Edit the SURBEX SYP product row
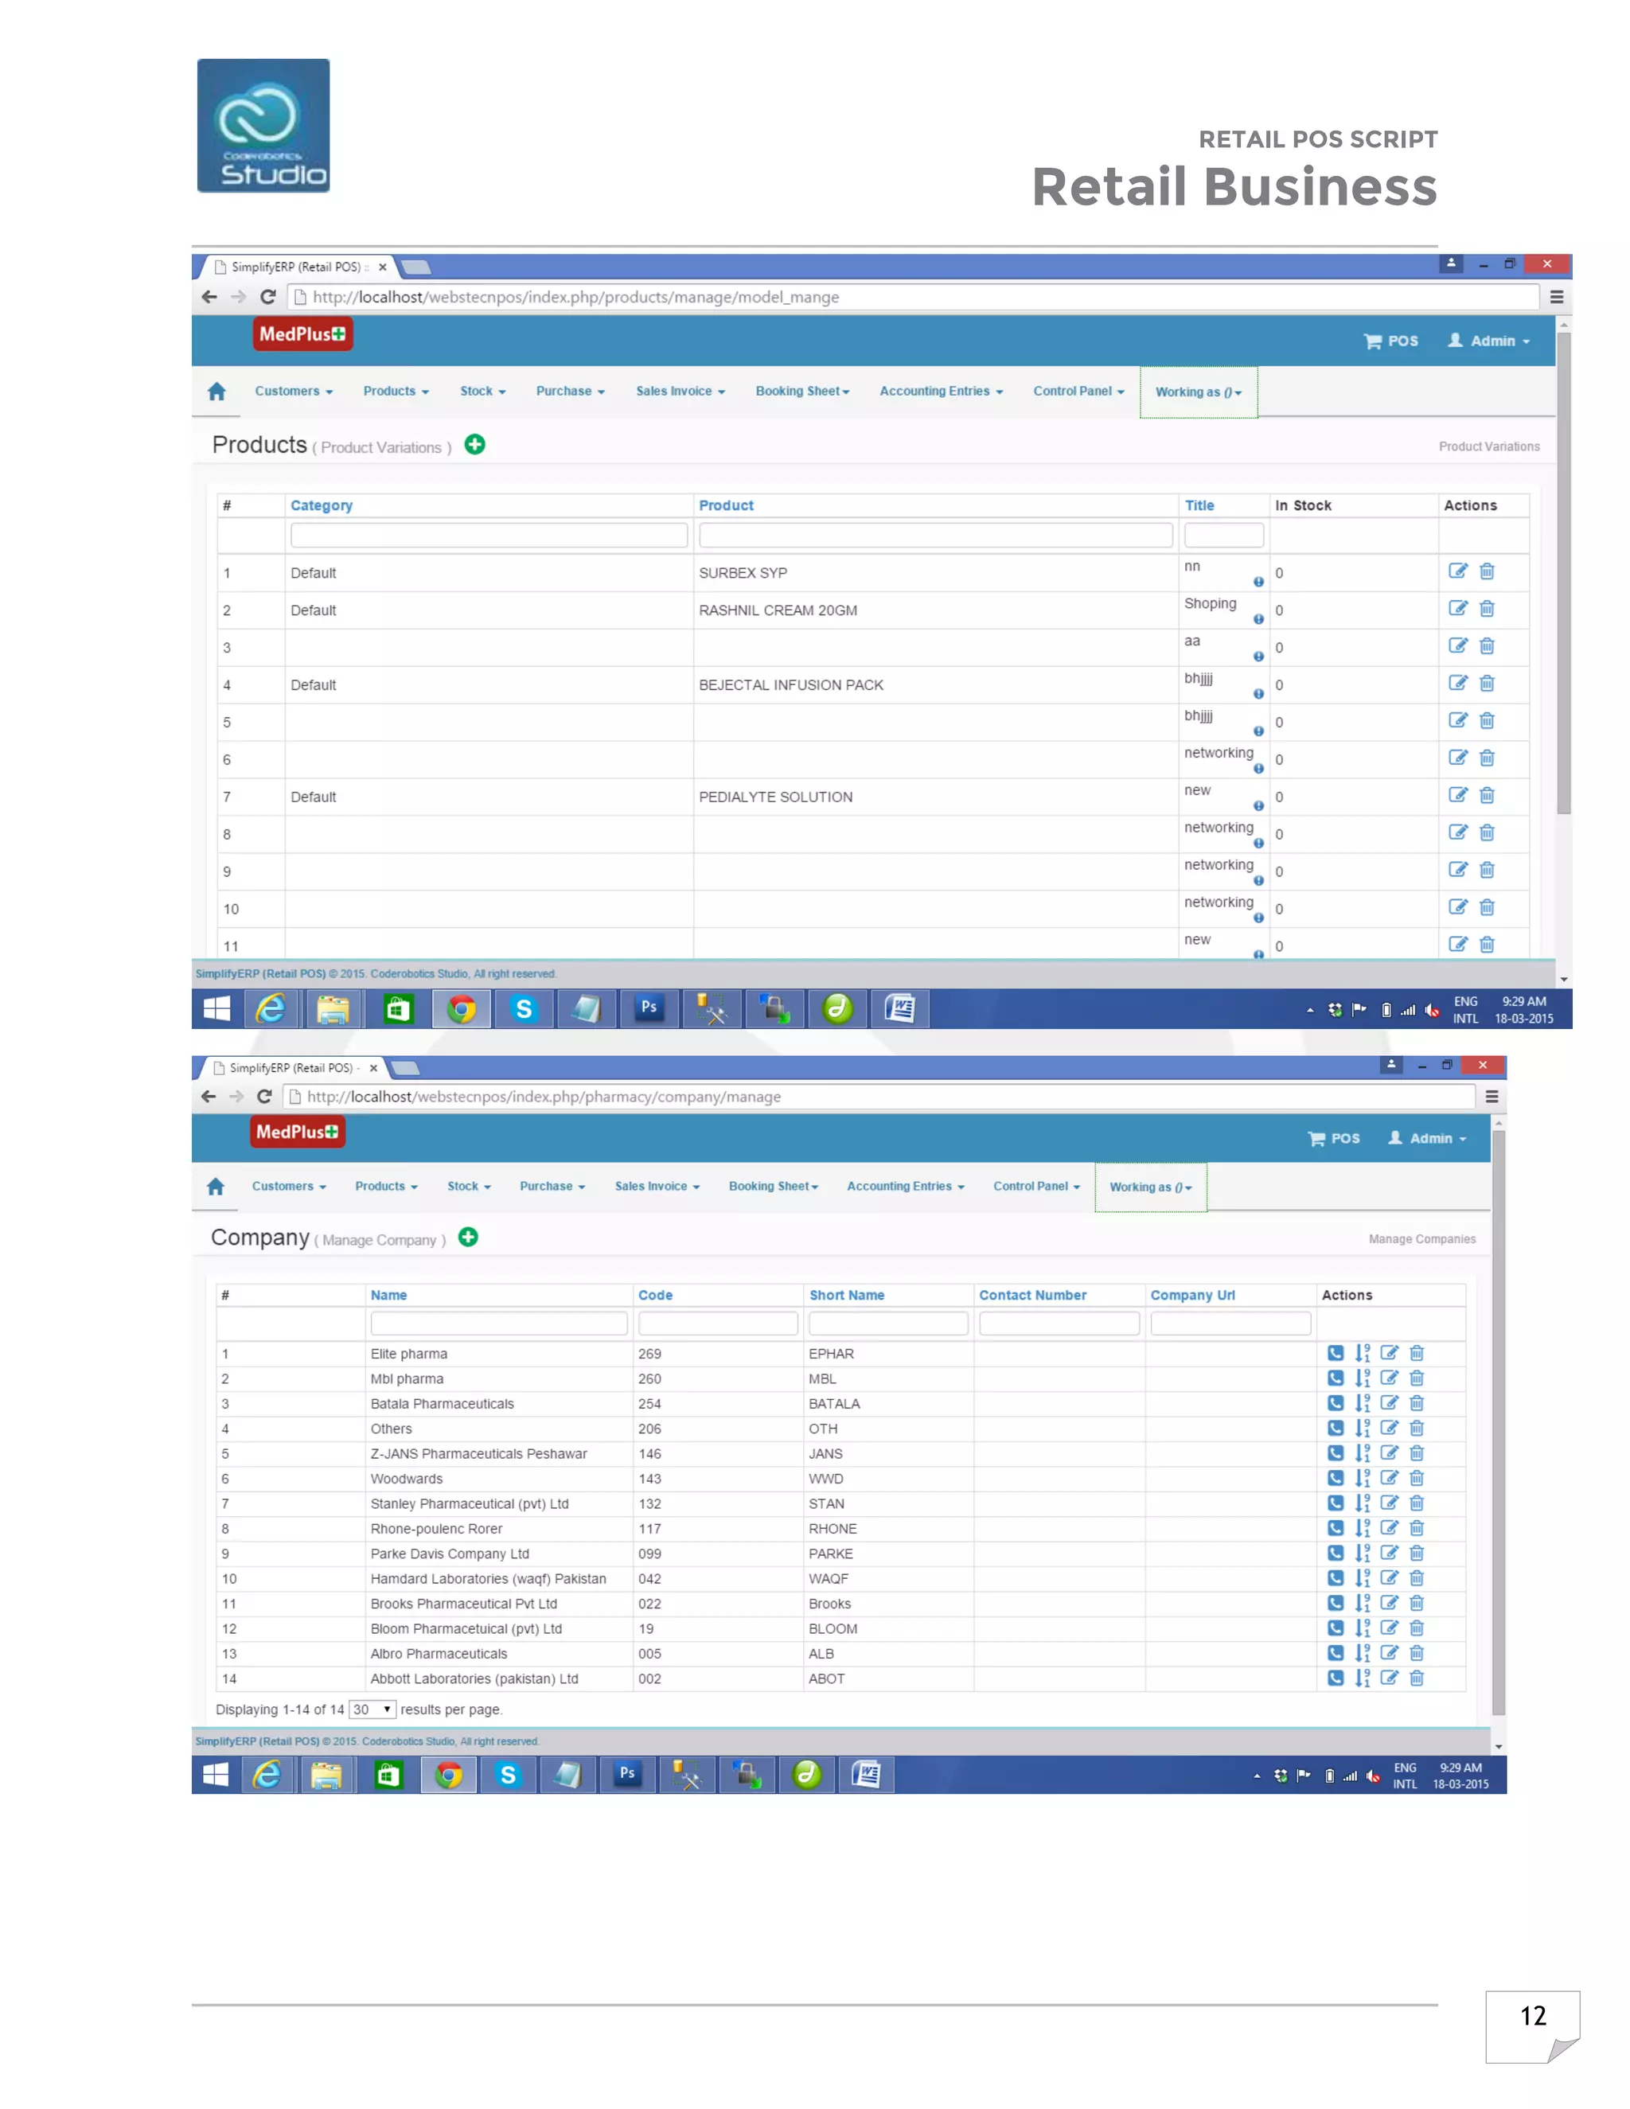1630x2109 pixels. click(x=1458, y=571)
